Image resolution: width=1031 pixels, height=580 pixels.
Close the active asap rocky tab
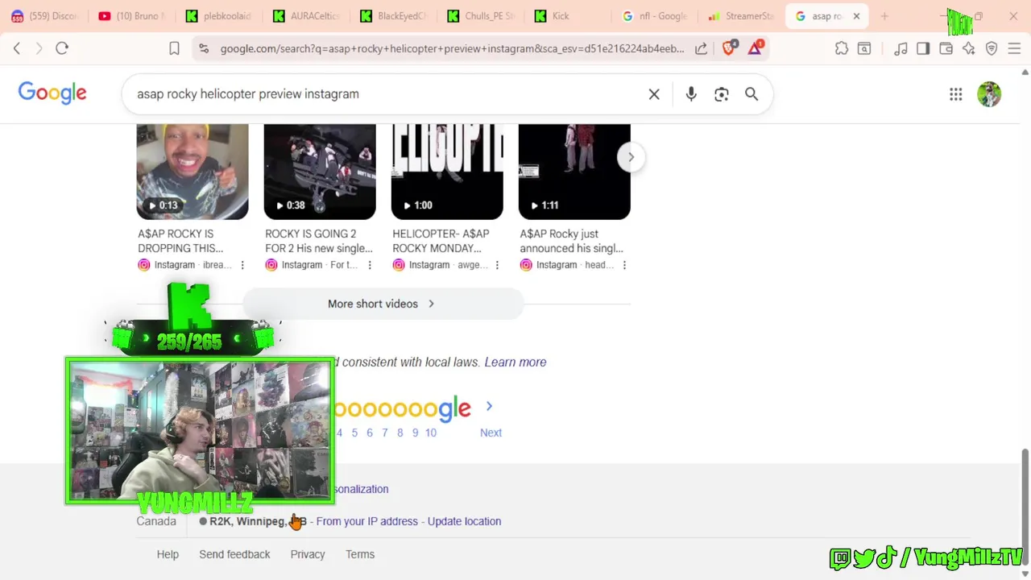856,16
